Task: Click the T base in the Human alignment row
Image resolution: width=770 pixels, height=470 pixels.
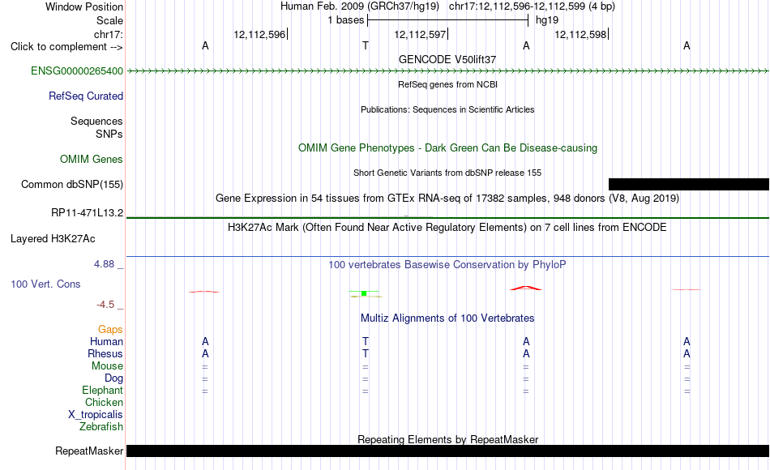Action: (366, 341)
